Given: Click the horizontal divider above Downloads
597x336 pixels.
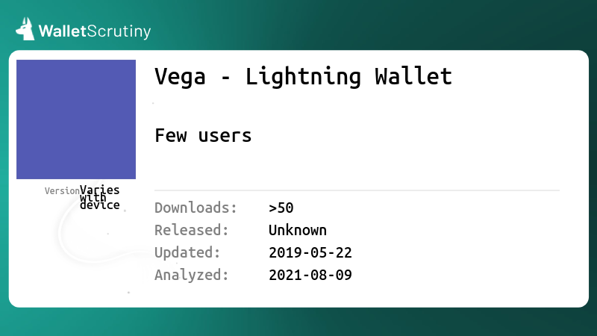Looking at the screenshot, I should click(357, 190).
